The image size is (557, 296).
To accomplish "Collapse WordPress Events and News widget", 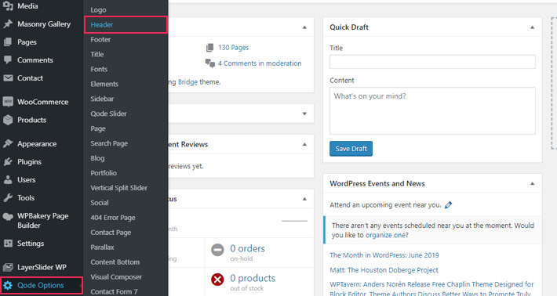I will [x=532, y=183].
